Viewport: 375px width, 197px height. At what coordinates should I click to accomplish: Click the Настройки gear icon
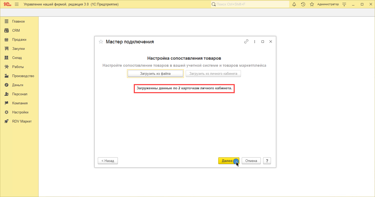pos(7,112)
